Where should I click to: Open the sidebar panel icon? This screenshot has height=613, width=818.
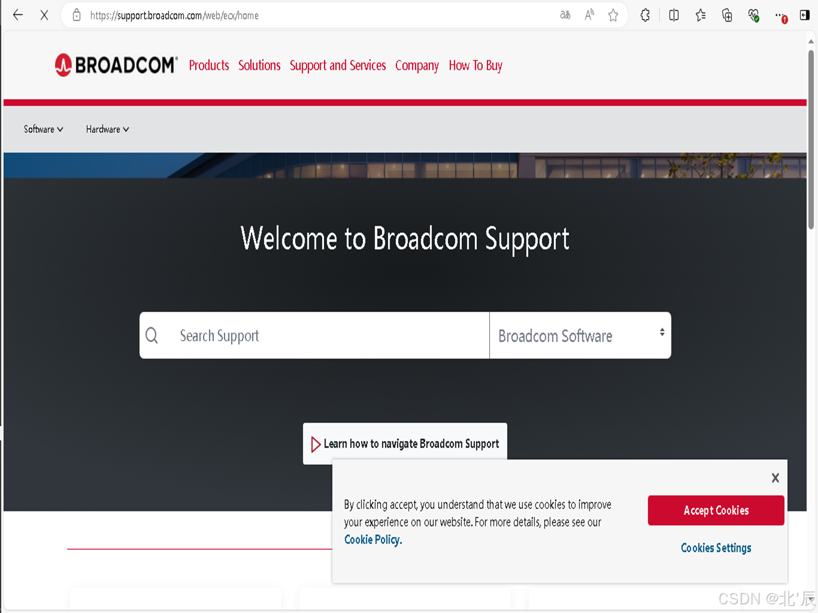(x=804, y=15)
